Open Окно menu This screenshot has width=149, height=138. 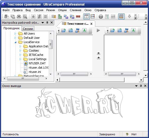[x=88, y=10]
